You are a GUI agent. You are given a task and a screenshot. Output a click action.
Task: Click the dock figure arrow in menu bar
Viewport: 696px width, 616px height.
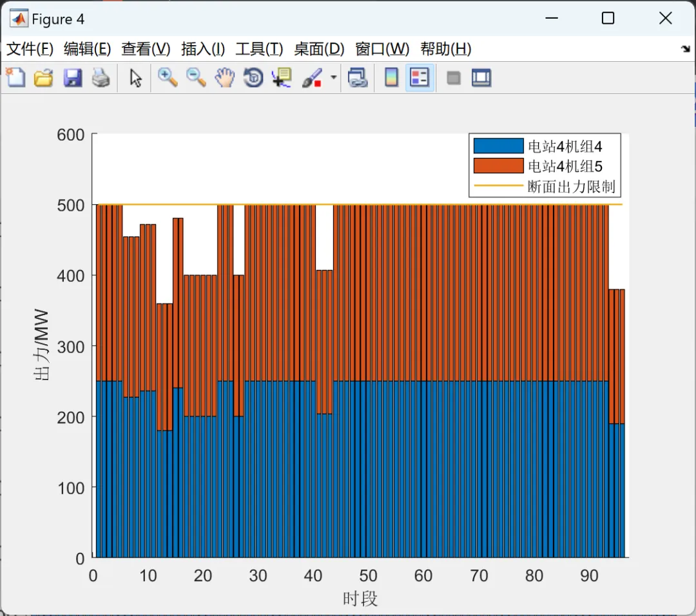point(686,48)
